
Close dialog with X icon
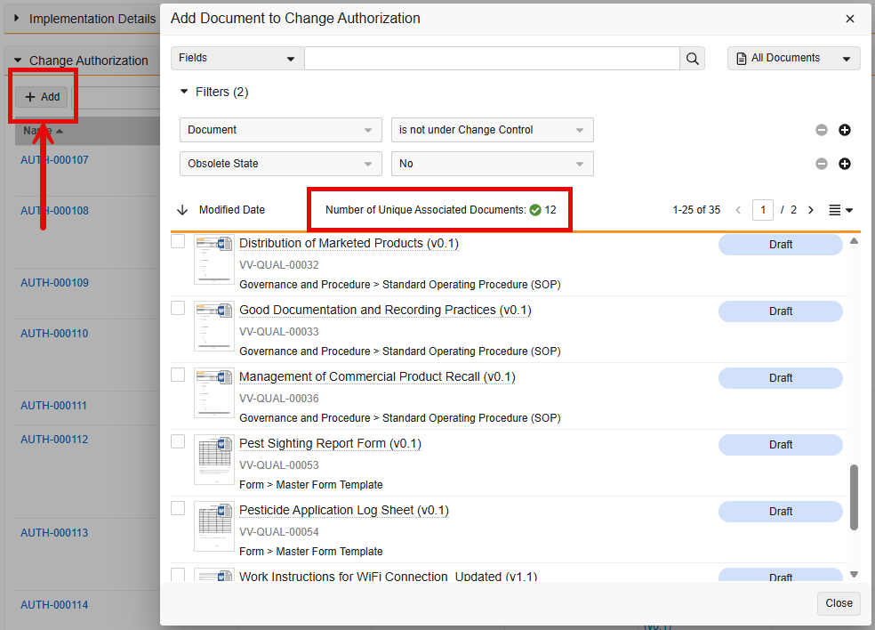pyautogui.click(x=850, y=19)
